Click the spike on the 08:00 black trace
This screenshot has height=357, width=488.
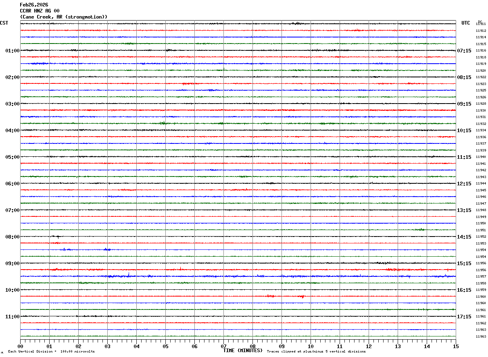click(x=58, y=237)
